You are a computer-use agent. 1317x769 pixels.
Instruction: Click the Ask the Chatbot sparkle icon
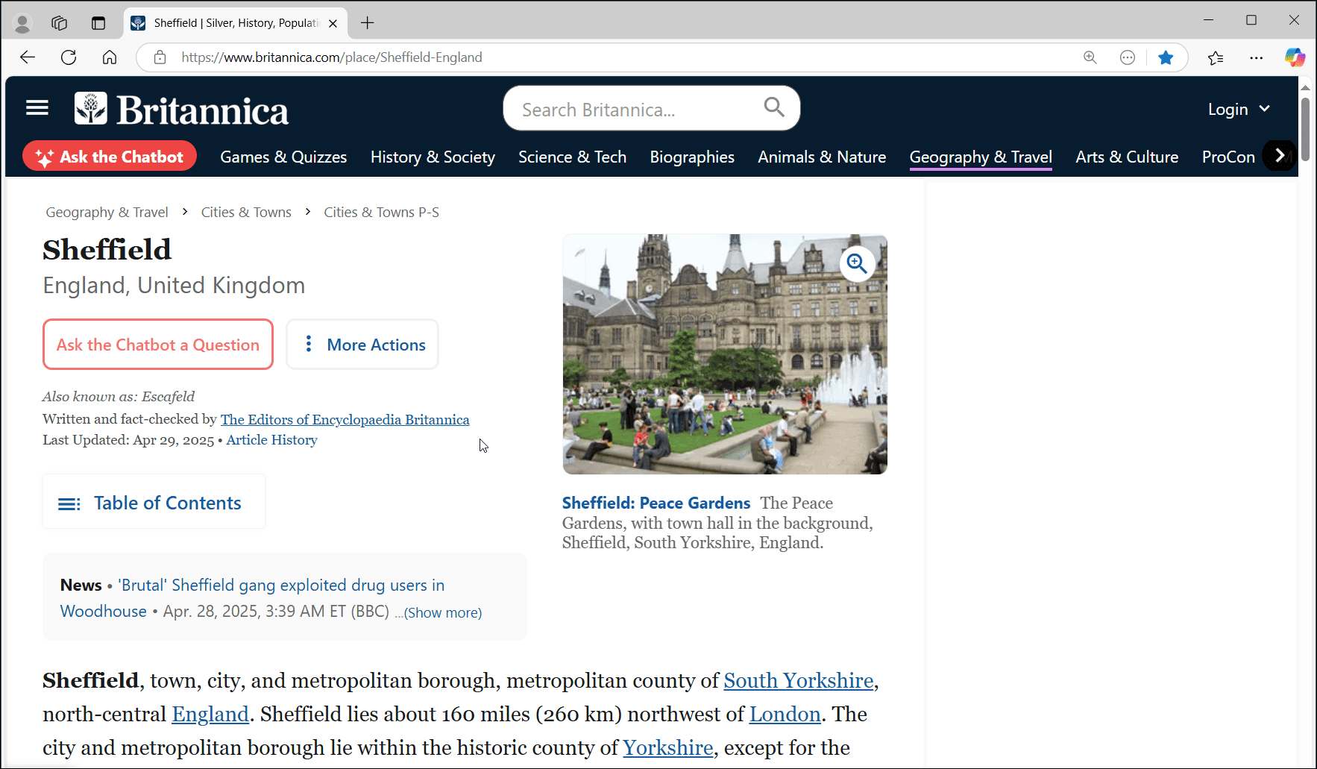[45, 156]
